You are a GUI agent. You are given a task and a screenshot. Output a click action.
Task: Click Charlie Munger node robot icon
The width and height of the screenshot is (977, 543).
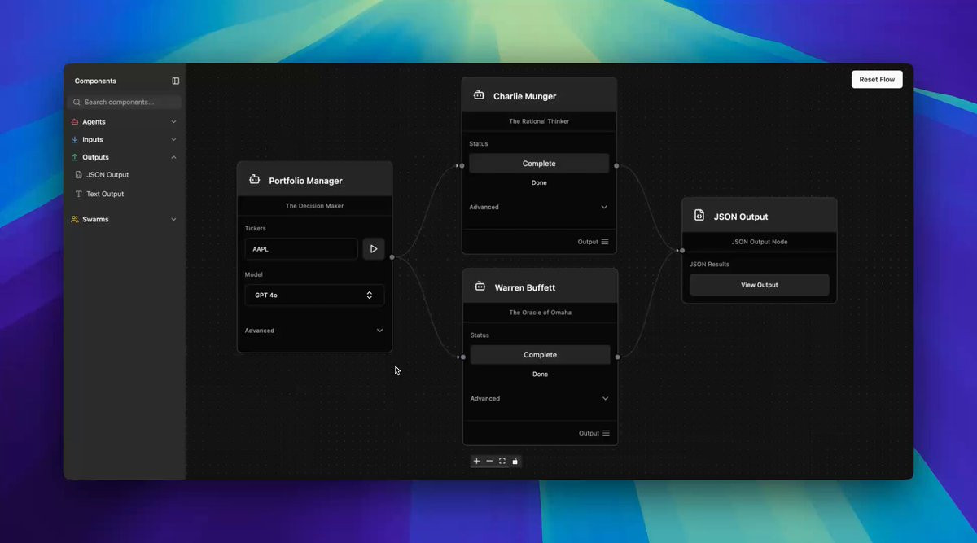click(x=479, y=95)
